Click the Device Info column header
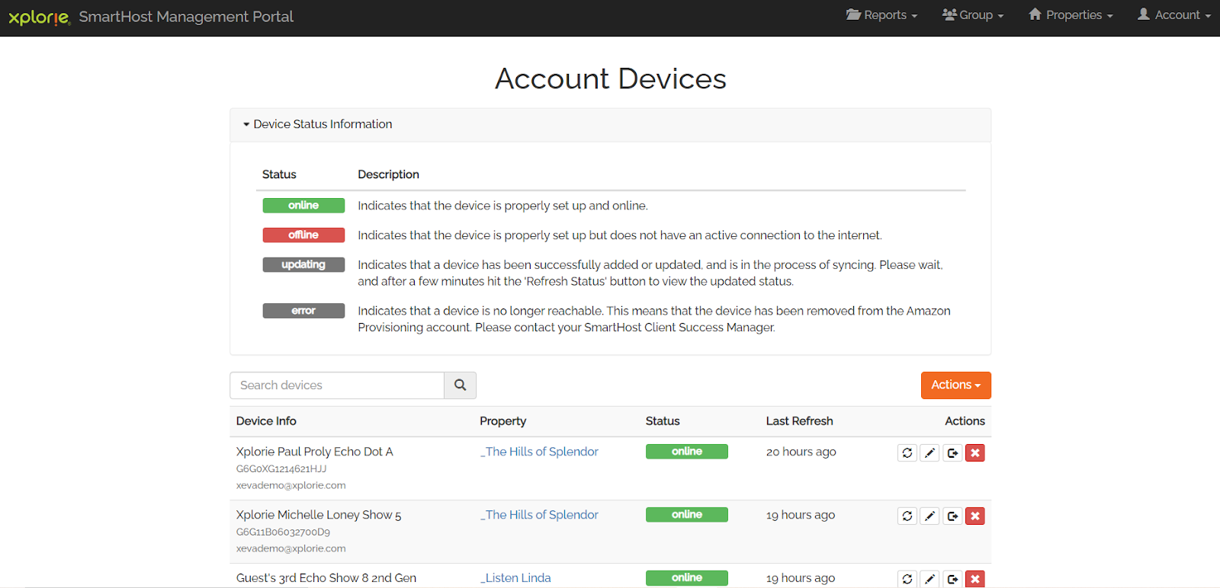The width and height of the screenshot is (1220, 588). coord(266,421)
